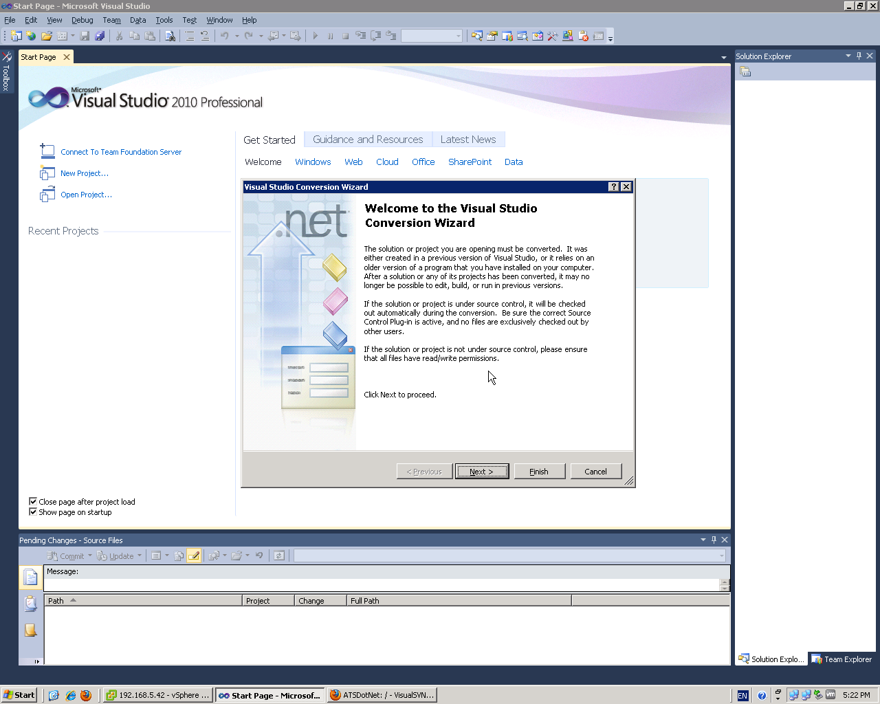Cancel the Conversion Wizard

coord(595,472)
